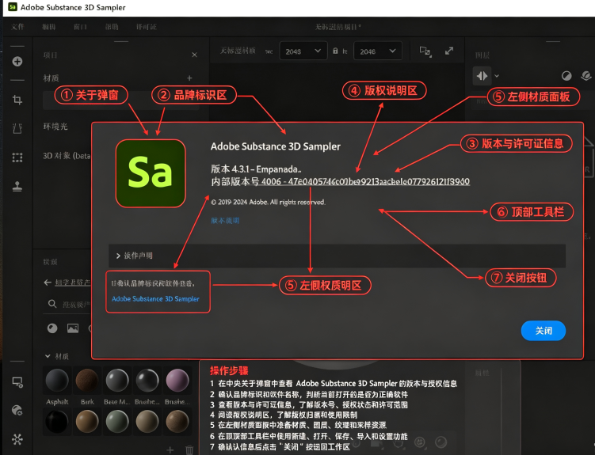Select 环境光 in the project panel

click(55, 127)
